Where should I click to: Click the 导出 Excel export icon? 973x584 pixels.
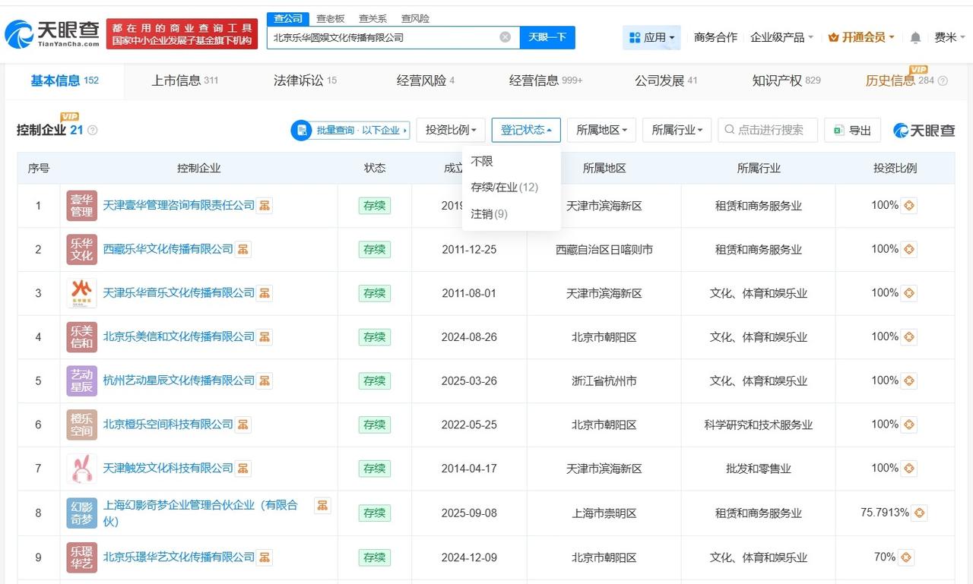(x=838, y=130)
